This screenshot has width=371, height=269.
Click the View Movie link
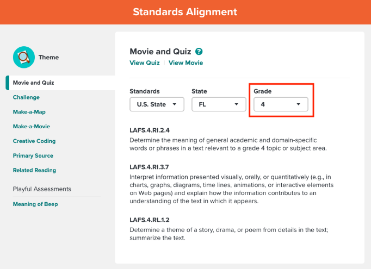pyautogui.click(x=185, y=63)
